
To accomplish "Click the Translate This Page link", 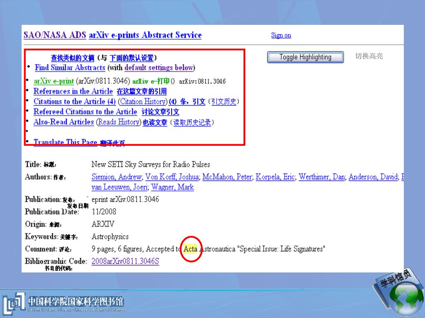I will coord(65,142).
